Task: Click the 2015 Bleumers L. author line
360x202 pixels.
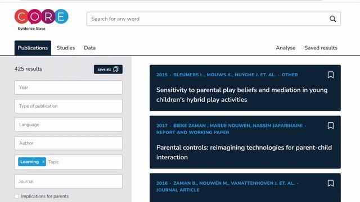Action: (x=227, y=75)
